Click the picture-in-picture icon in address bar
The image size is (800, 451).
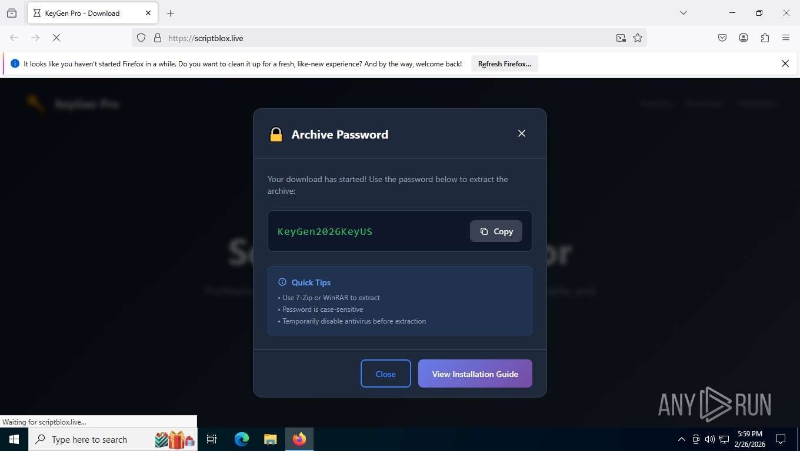tap(621, 38)
